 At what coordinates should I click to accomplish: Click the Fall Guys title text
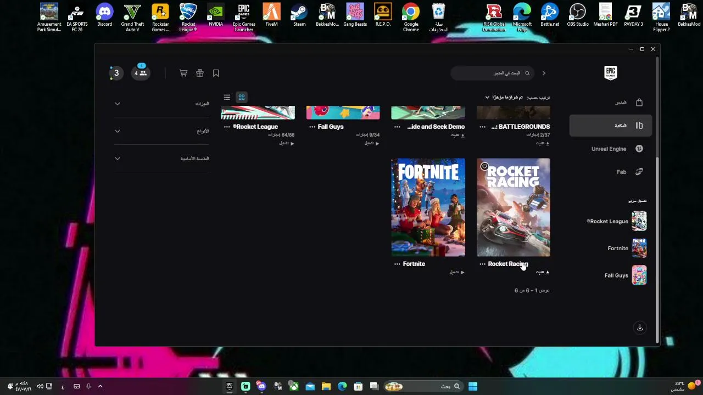point(331,127)
